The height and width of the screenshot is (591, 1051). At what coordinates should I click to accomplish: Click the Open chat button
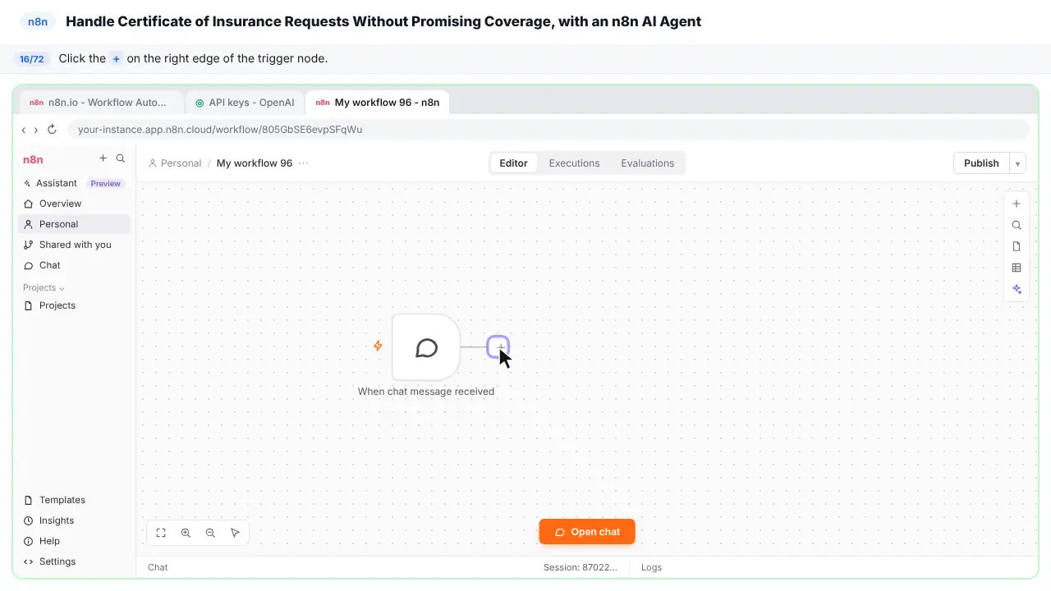(x=587, y=532)
